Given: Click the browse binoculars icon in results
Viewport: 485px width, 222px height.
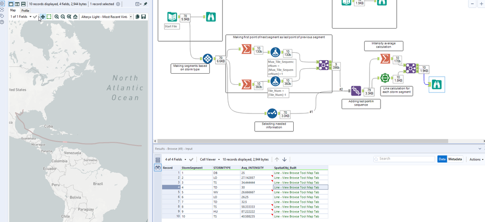Looking at the screenshot, I should coord(158,168).
